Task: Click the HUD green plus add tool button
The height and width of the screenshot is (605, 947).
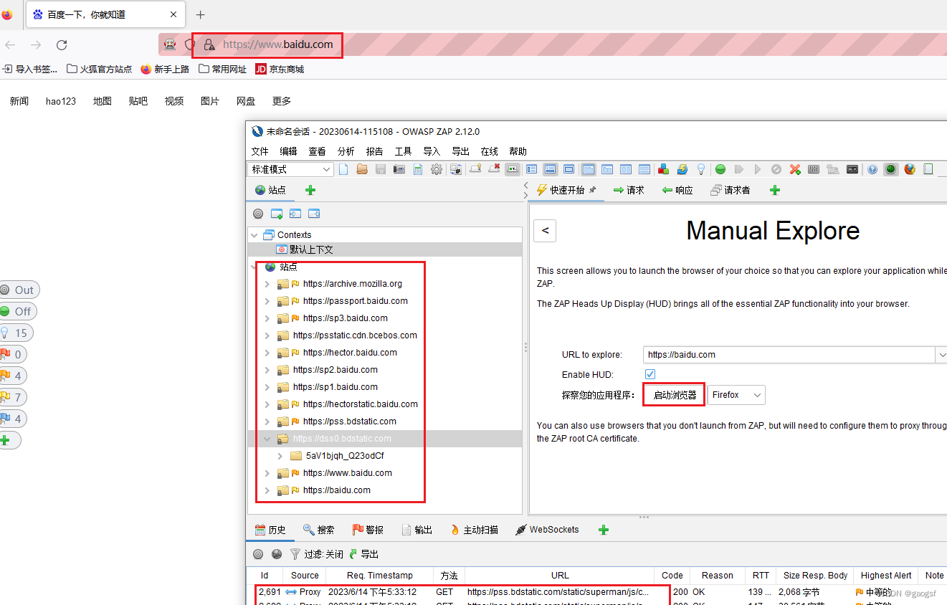Action: (9, 440)
